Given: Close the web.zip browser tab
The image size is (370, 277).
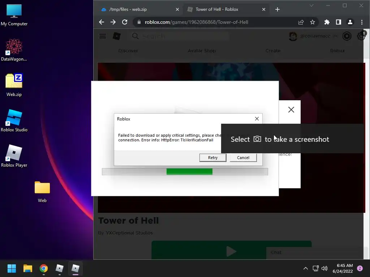Looking at the screenshot, I should coord(177,9).
